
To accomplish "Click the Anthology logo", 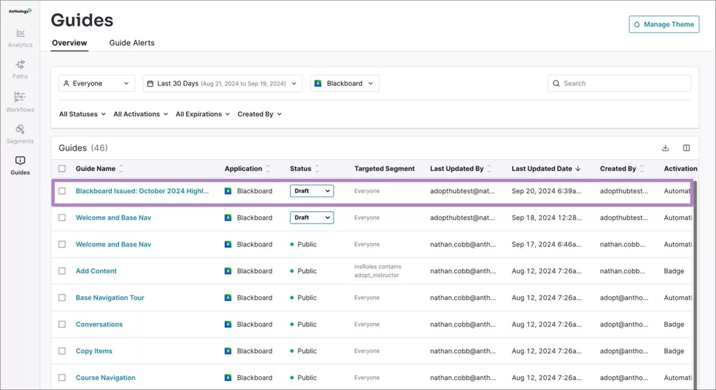I will 19,9.
